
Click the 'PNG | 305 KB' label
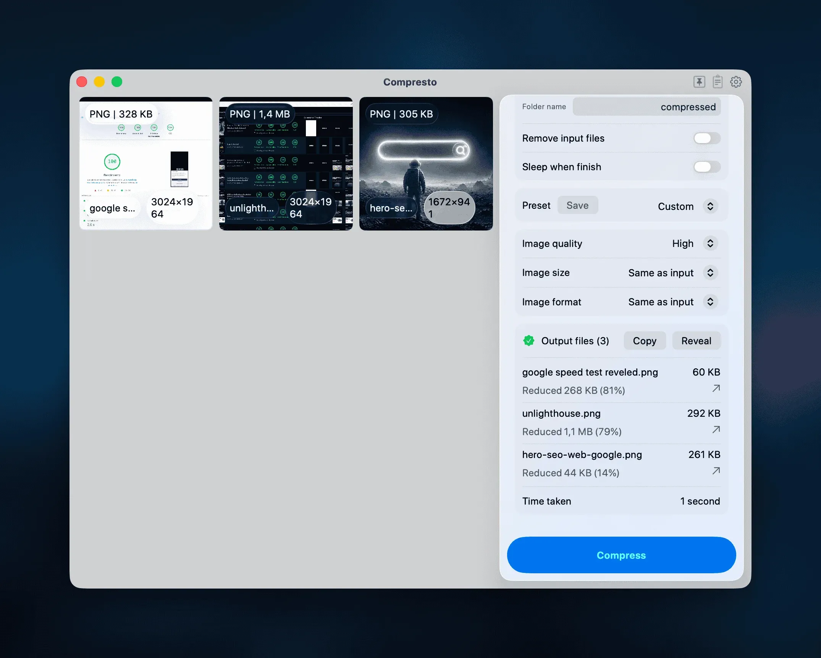(x=401, y=114)
